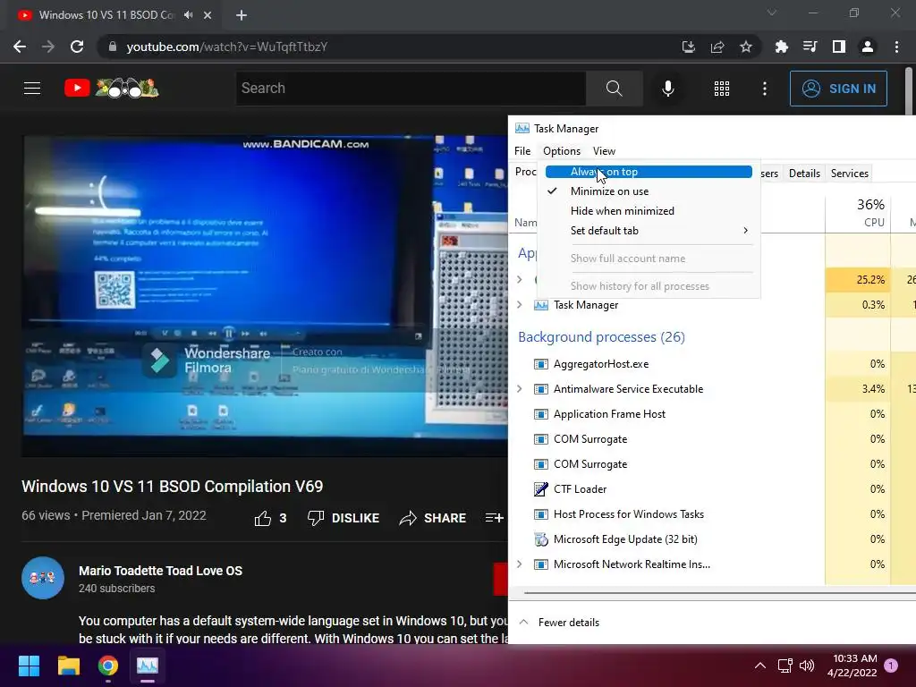Open the media controls icon in Chrome toolbar

click(x=810, y=47)
